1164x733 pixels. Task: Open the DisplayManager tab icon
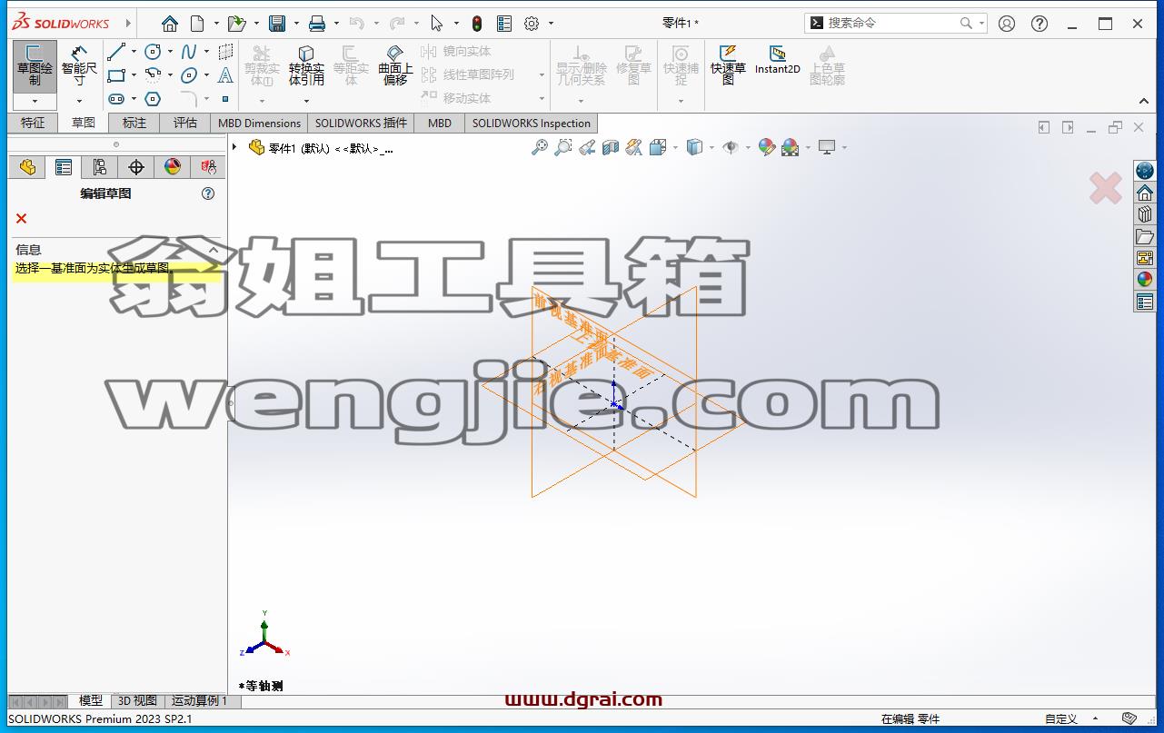[x=173, y=167]
